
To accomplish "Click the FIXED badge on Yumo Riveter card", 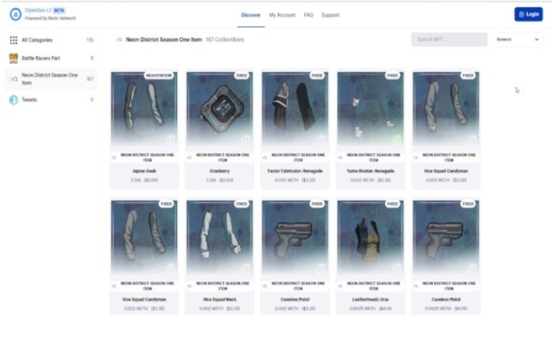I will (392, 75).
